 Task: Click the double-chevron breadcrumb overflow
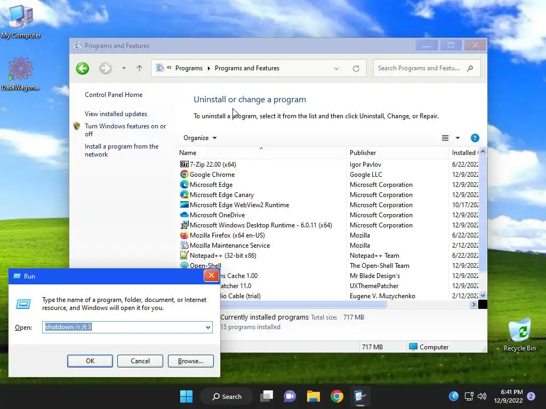click(169, 68)
